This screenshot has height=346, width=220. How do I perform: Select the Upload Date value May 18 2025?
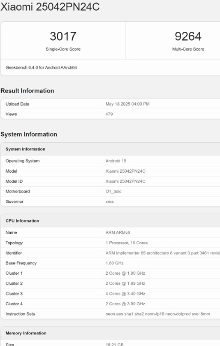128,104
